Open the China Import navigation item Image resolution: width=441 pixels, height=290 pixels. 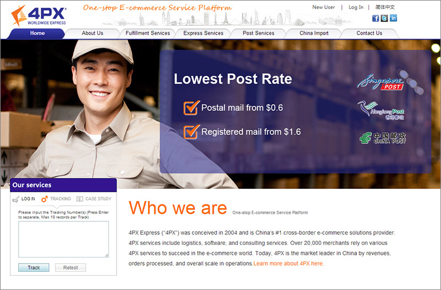coord(314,34)
